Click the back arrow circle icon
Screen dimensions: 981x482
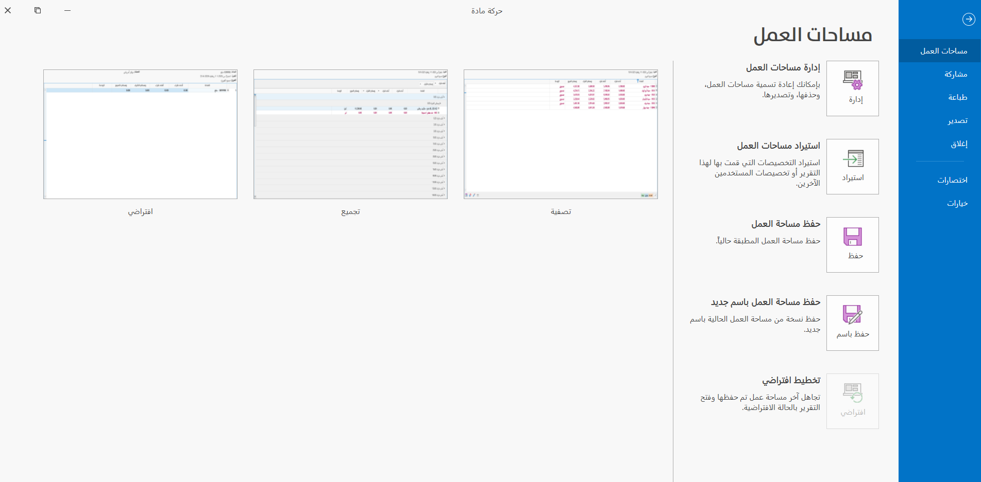(x=969, y=19)
